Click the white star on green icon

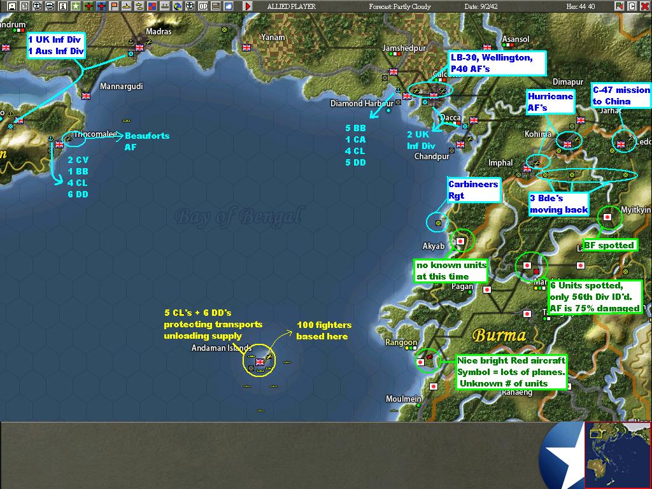pos(76,6)
